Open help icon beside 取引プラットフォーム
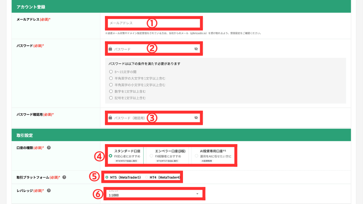 64,177
